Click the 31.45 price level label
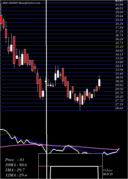Screen dimensions: 128x179 [x=119, y=74]
